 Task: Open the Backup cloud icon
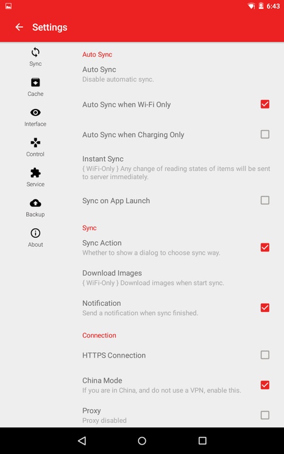coord(35,203)
